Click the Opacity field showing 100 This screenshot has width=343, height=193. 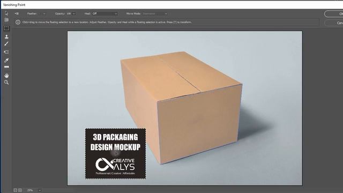click(69, 13)
